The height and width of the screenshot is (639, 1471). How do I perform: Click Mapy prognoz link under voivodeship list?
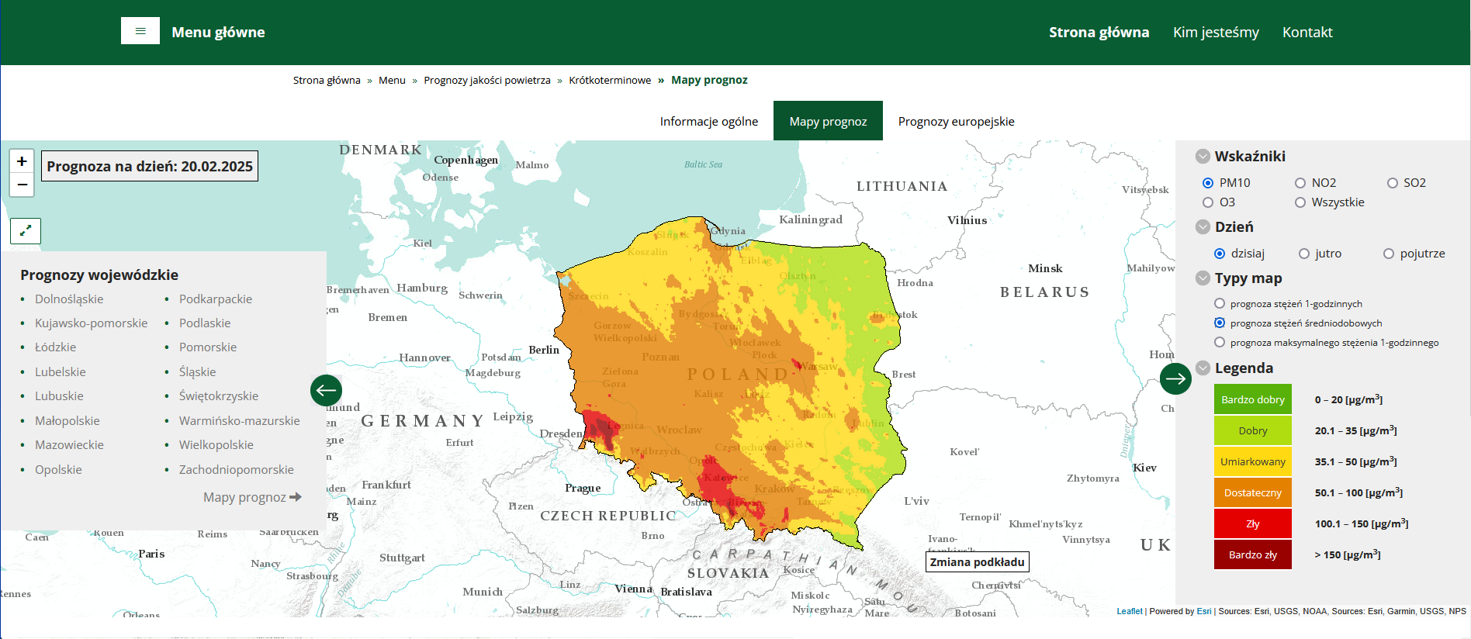tap(244, 497)
